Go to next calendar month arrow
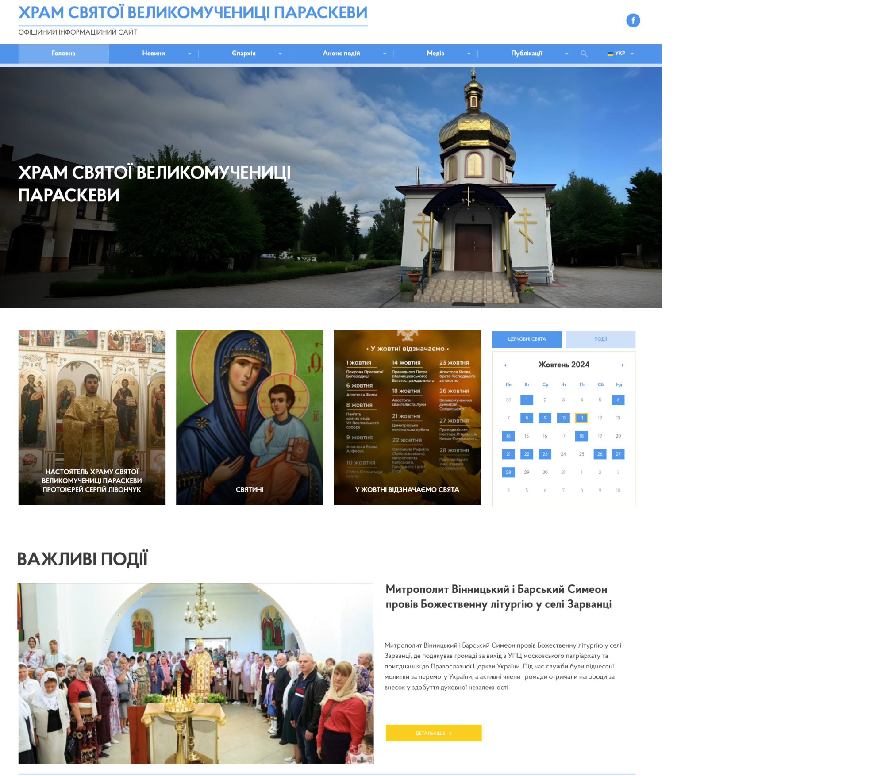The height and width of the screenshot is (776, 885). pos(622,365)
